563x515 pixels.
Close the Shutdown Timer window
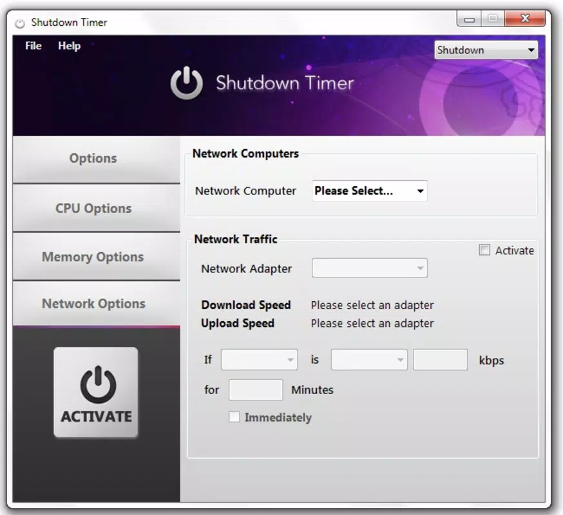coord(525,18)
